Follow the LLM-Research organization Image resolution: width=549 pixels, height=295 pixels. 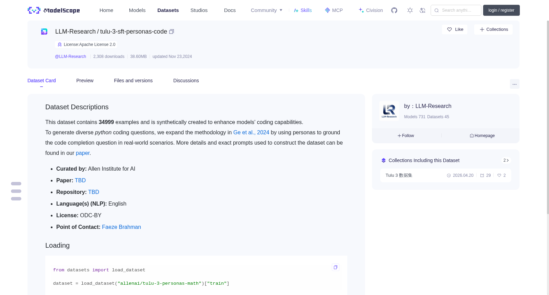(406, 136)
